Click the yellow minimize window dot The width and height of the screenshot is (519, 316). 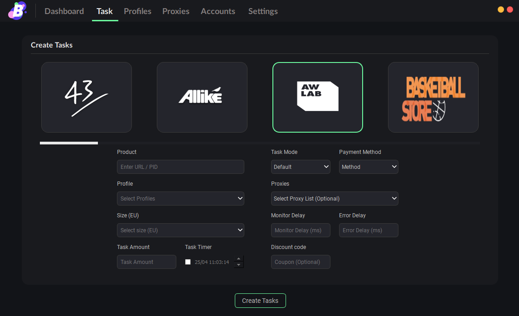(x=501, y=10)
